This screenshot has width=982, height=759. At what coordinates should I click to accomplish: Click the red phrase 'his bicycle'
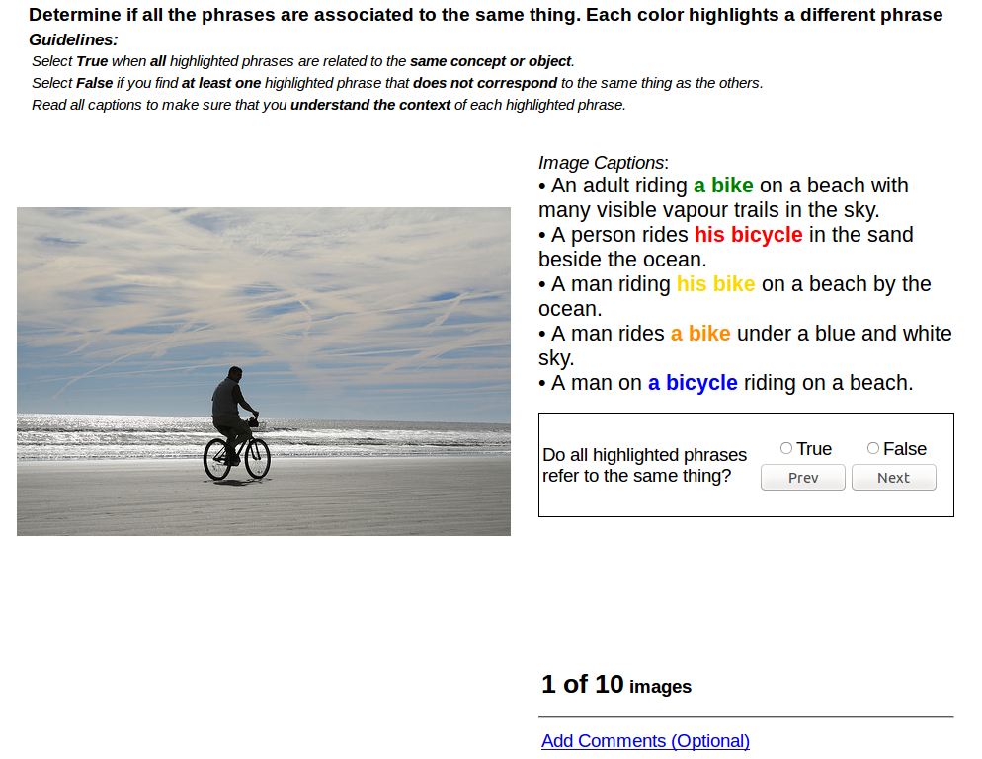click(749, 235)
